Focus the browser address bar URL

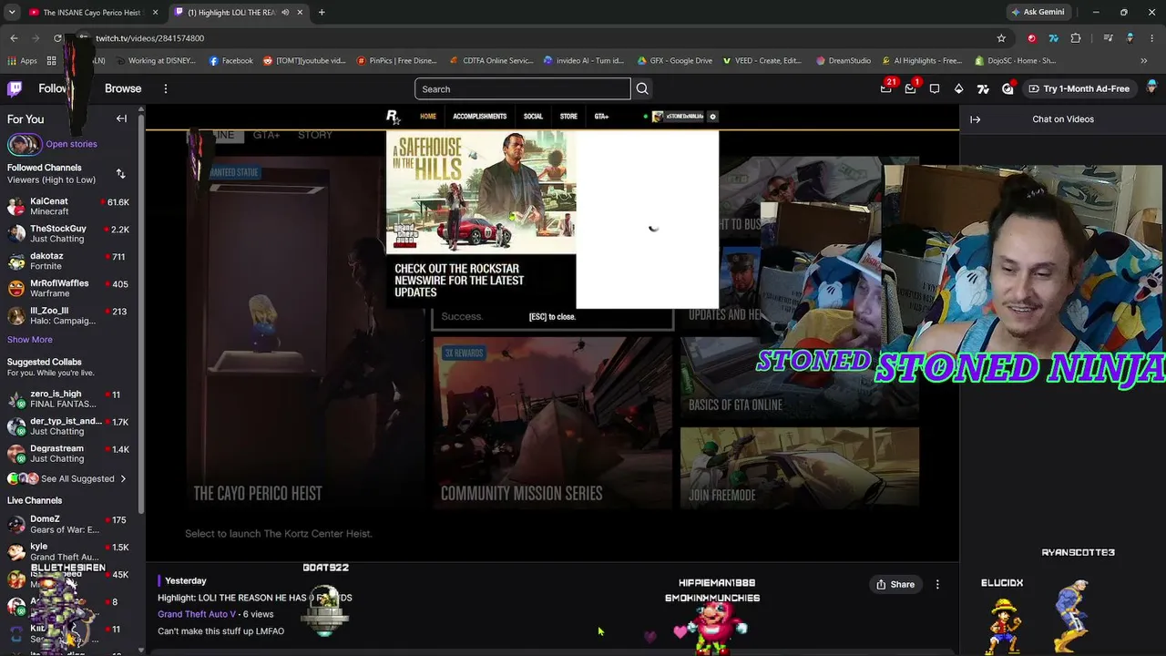tap(150, 38)
